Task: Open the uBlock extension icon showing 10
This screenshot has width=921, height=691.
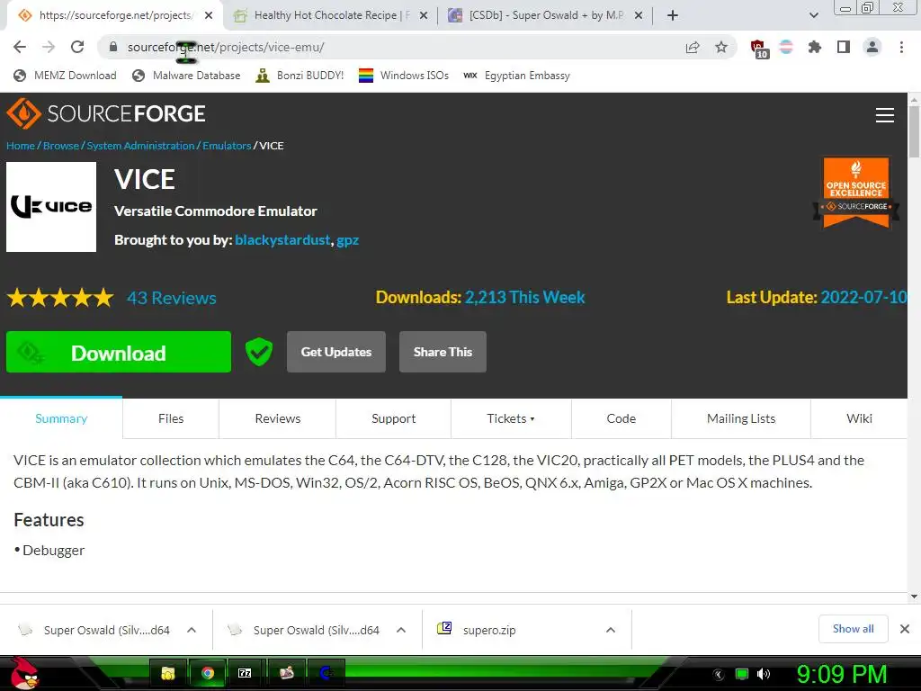Action: [758, 49]
